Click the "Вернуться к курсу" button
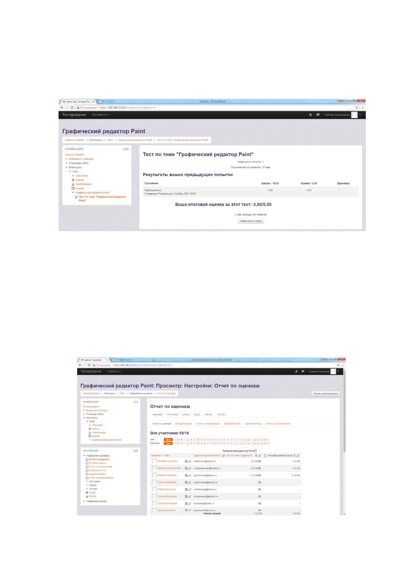This screenshot has width=403, height=570. (251, 221)
